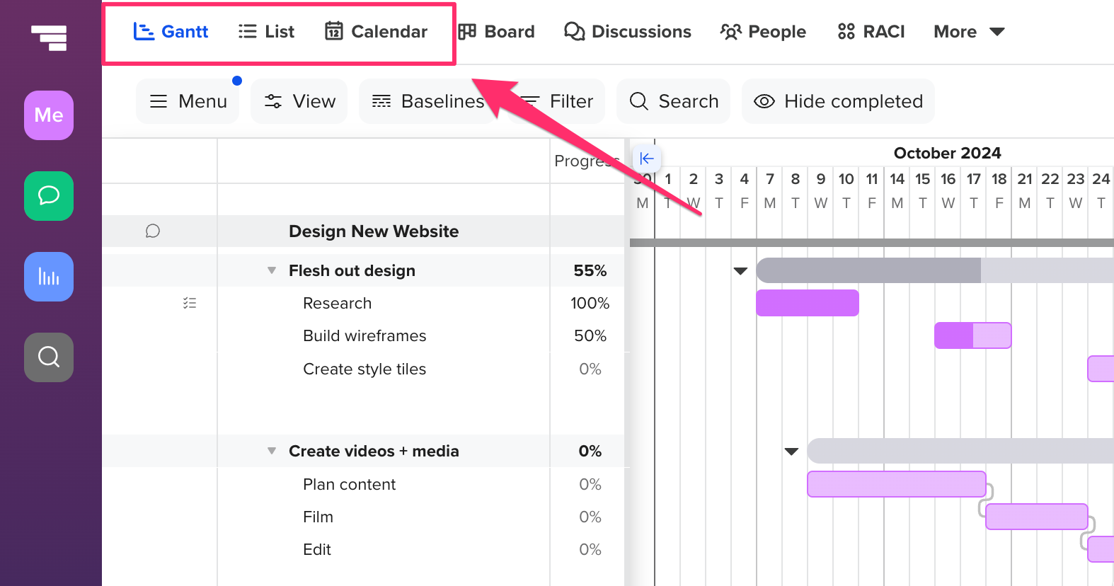1114x586 pixels.
Task: Open the View settings toggle panel
Action: click(x=299, y=101)
